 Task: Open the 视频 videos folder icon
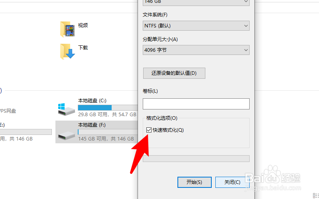coord(68,29)
